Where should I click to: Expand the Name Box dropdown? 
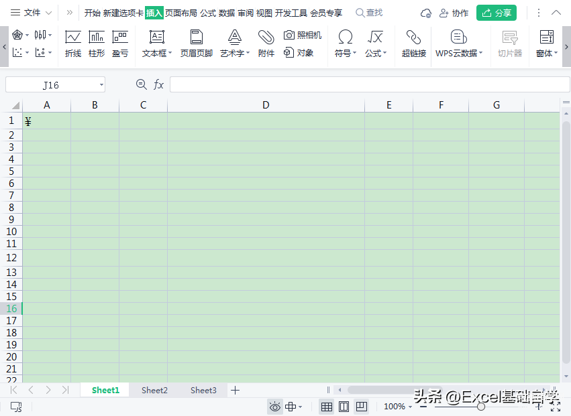point(101,84)
